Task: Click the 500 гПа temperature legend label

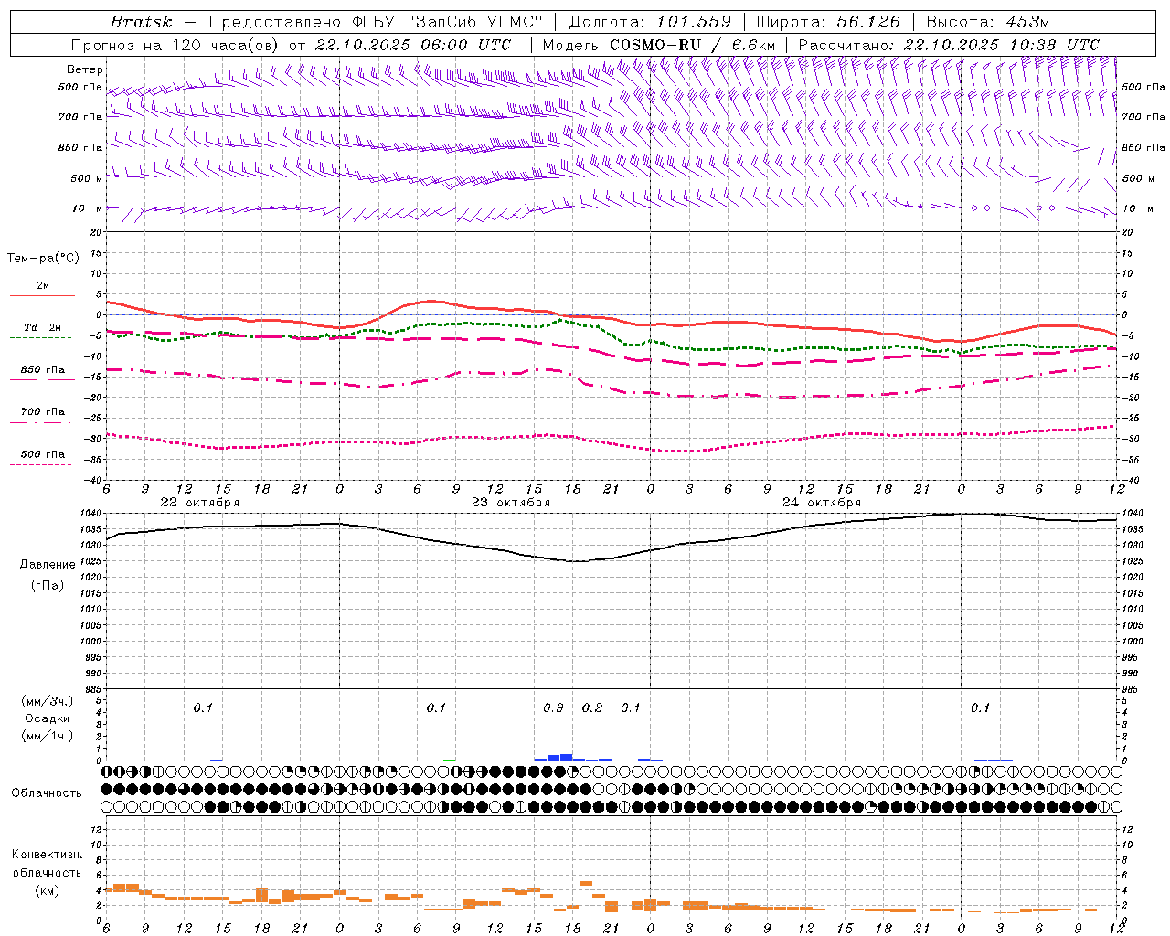Action: pyautogui.click(x=43, y=454)
